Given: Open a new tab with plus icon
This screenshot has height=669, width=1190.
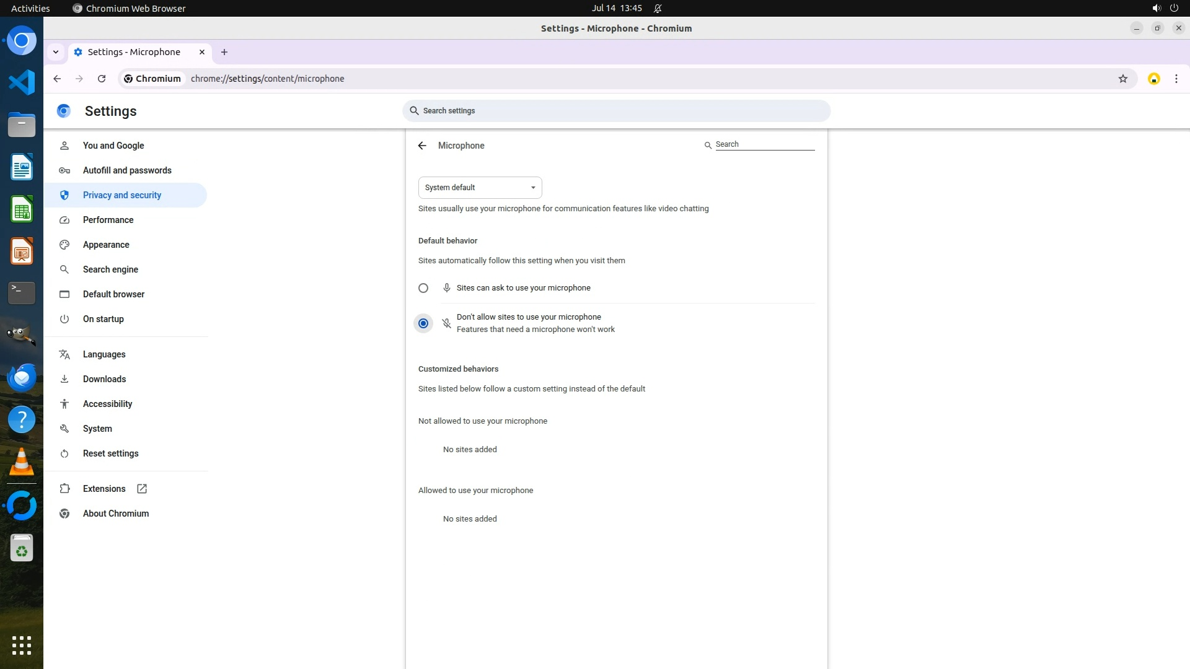Looking at the screenshot, I should (x=224, y=52).
